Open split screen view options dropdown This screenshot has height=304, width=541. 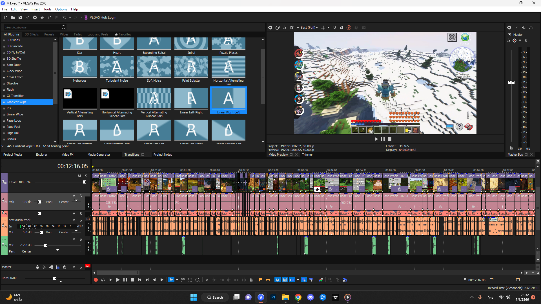coord(298,28)
